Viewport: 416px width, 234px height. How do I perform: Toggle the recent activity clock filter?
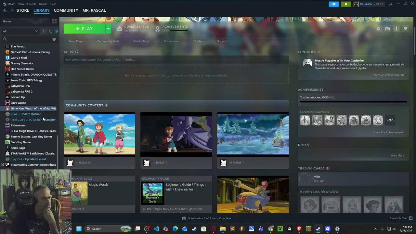pos(51,31)
